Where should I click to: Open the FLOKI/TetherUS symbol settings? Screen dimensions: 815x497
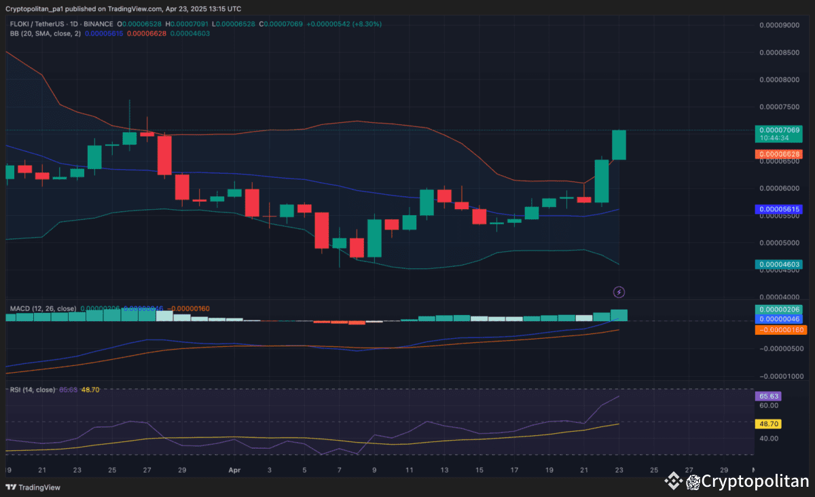pos(37,23)
